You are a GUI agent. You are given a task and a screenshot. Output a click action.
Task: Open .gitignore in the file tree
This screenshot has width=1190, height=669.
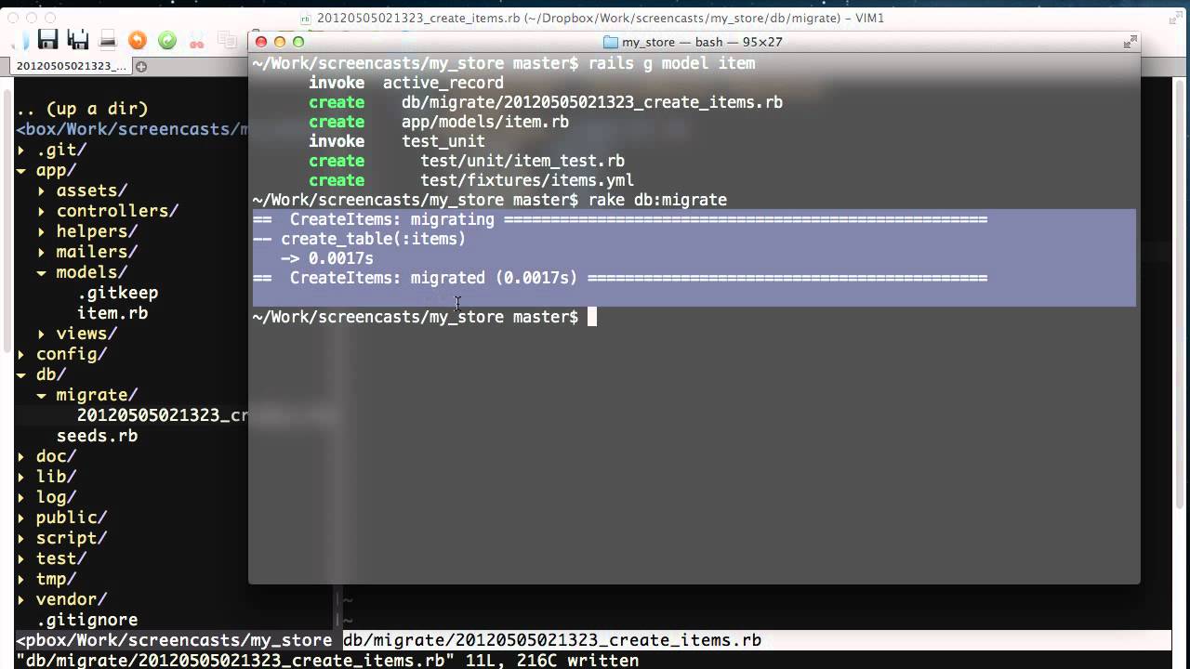click(x=86, y=620)
